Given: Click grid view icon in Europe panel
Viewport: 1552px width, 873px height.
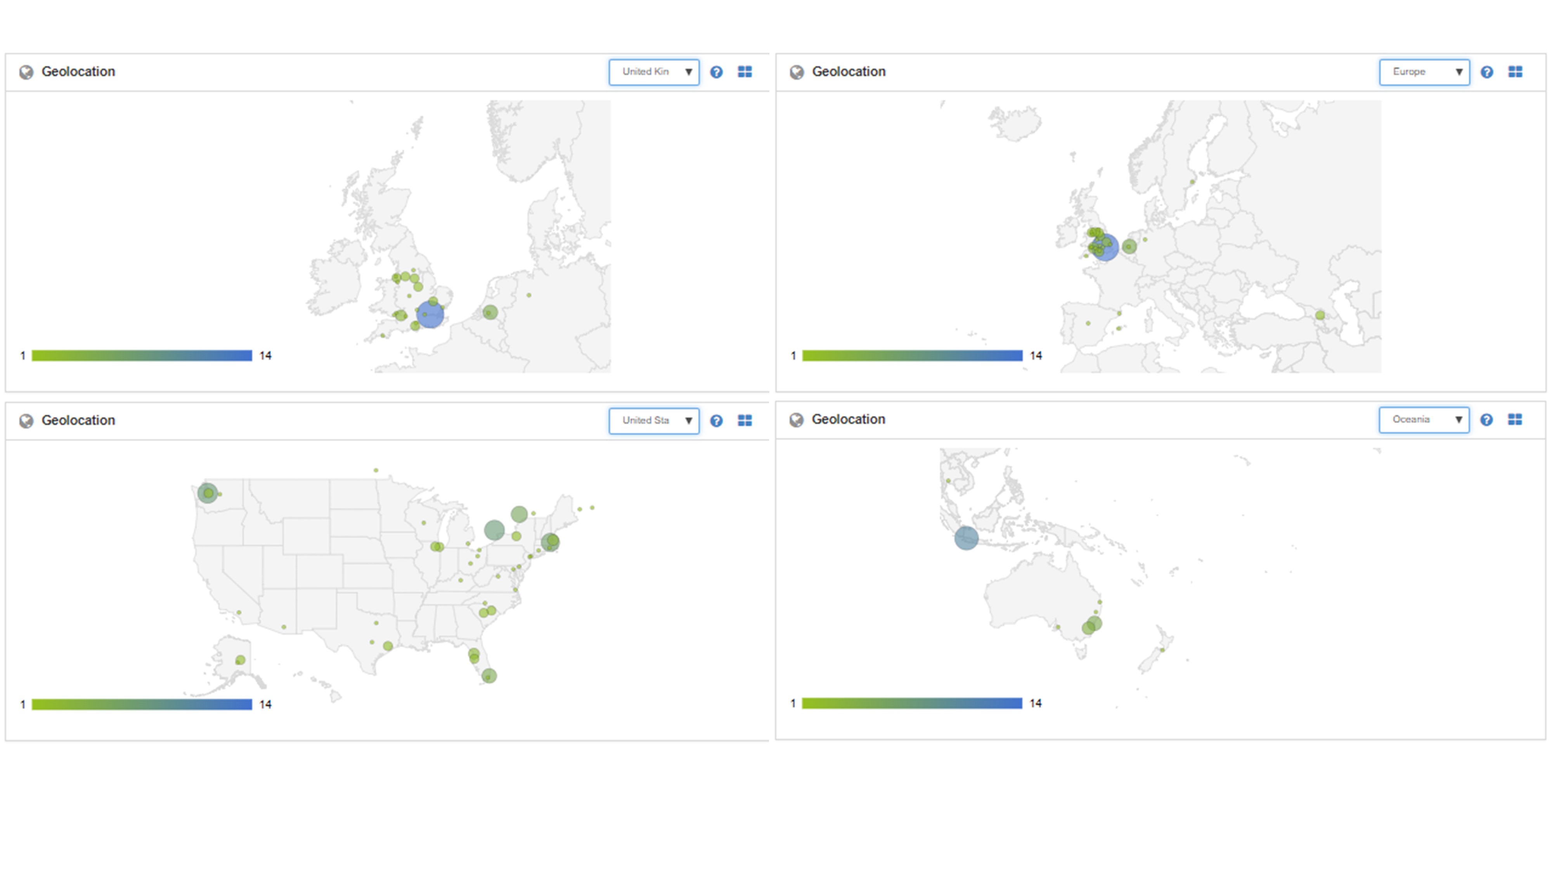Looking at the screenshot, I should pos(1515,72).
